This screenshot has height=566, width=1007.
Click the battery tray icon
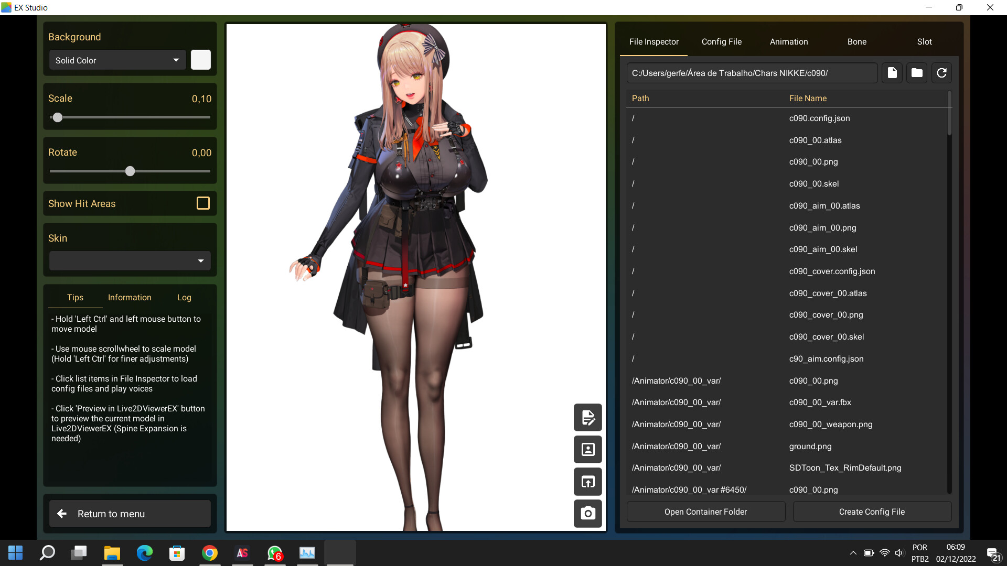869,553
